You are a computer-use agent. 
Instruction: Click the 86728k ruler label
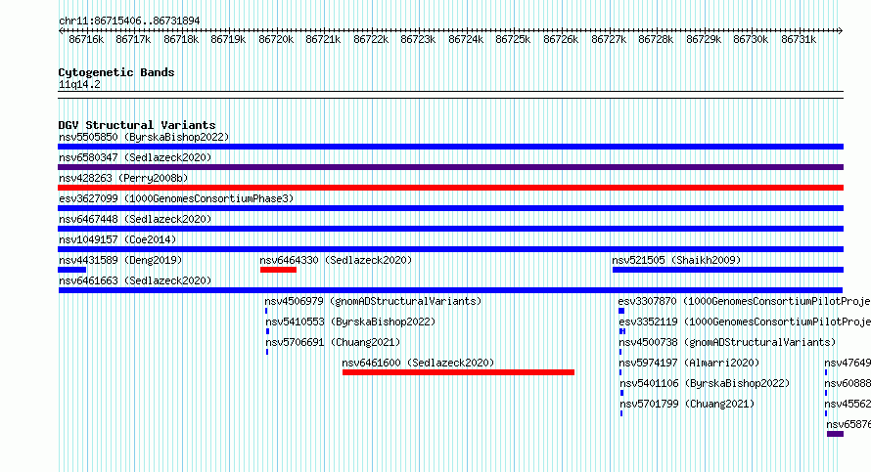[656, 40]
